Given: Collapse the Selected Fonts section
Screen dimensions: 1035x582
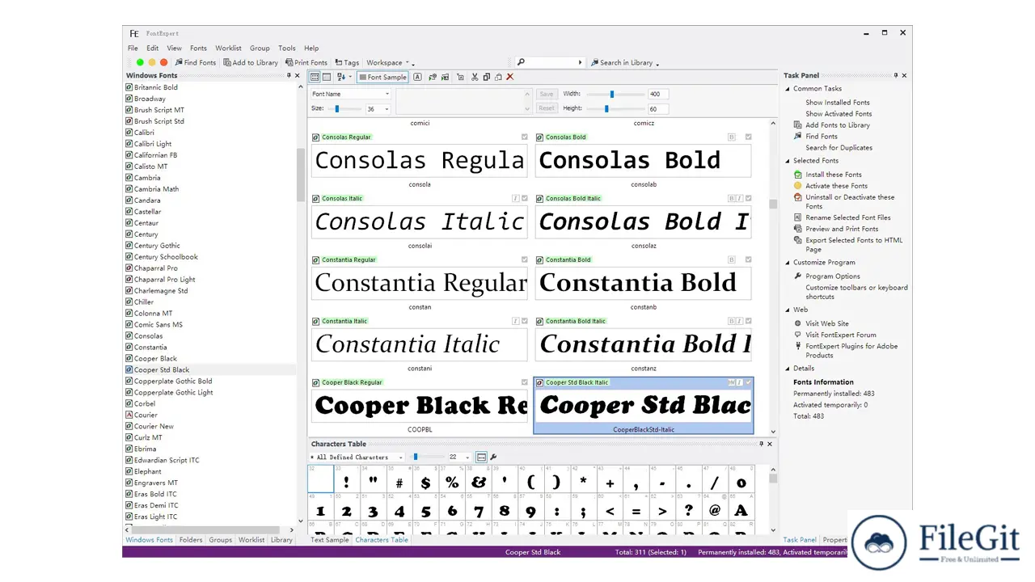Looking at the screenshot, I should click(788, 161).
